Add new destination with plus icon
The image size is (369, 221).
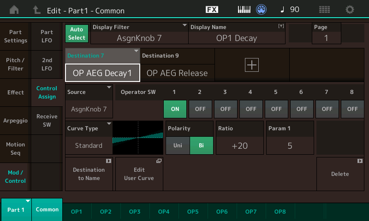coord(252,65)
